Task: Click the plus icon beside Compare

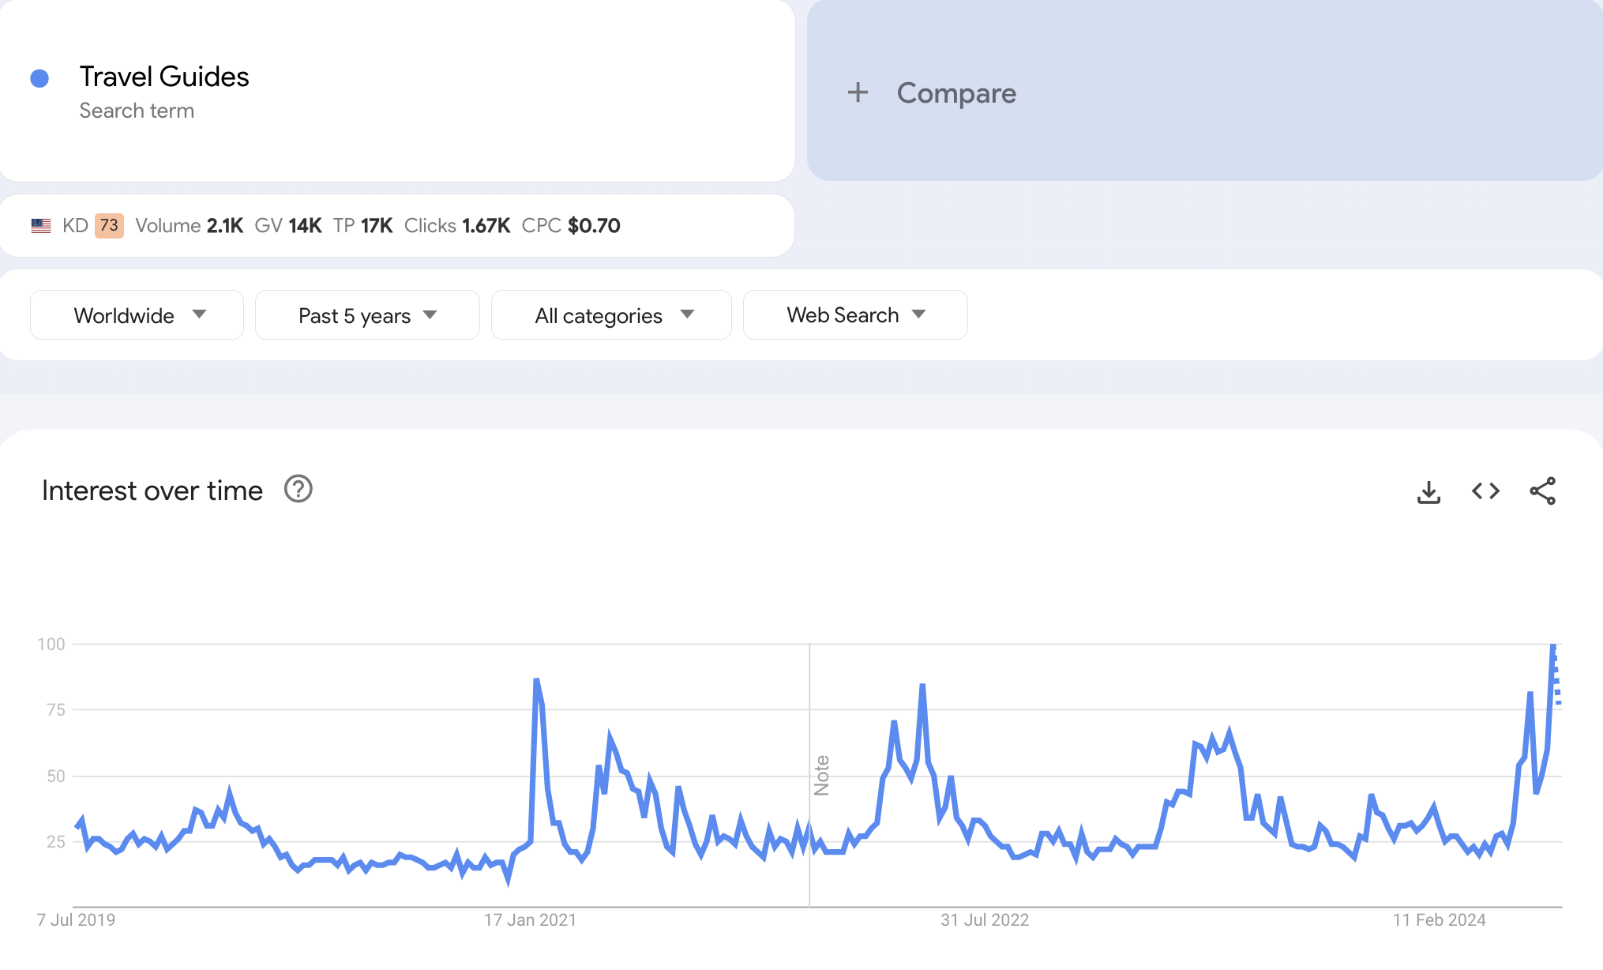Action: coord(858,93)
